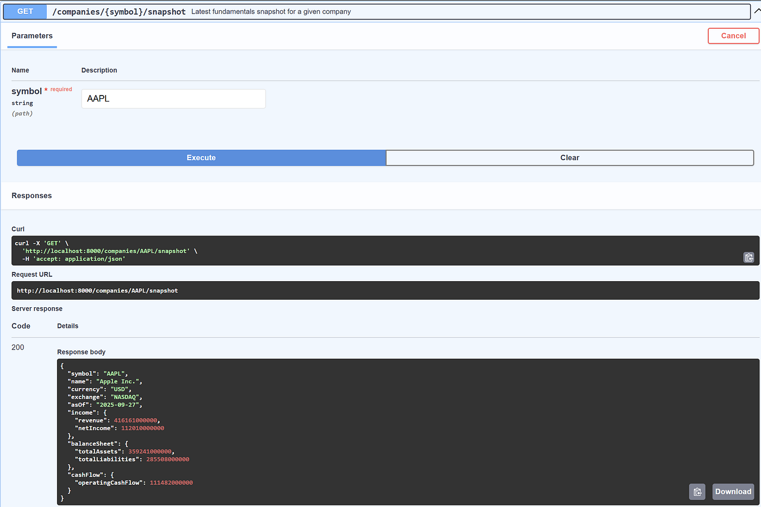Image resolution: width=761 pixels, height=507 pixels.
Task: Click the "(path)" parameter location label
Action: [x=22, y=113]
